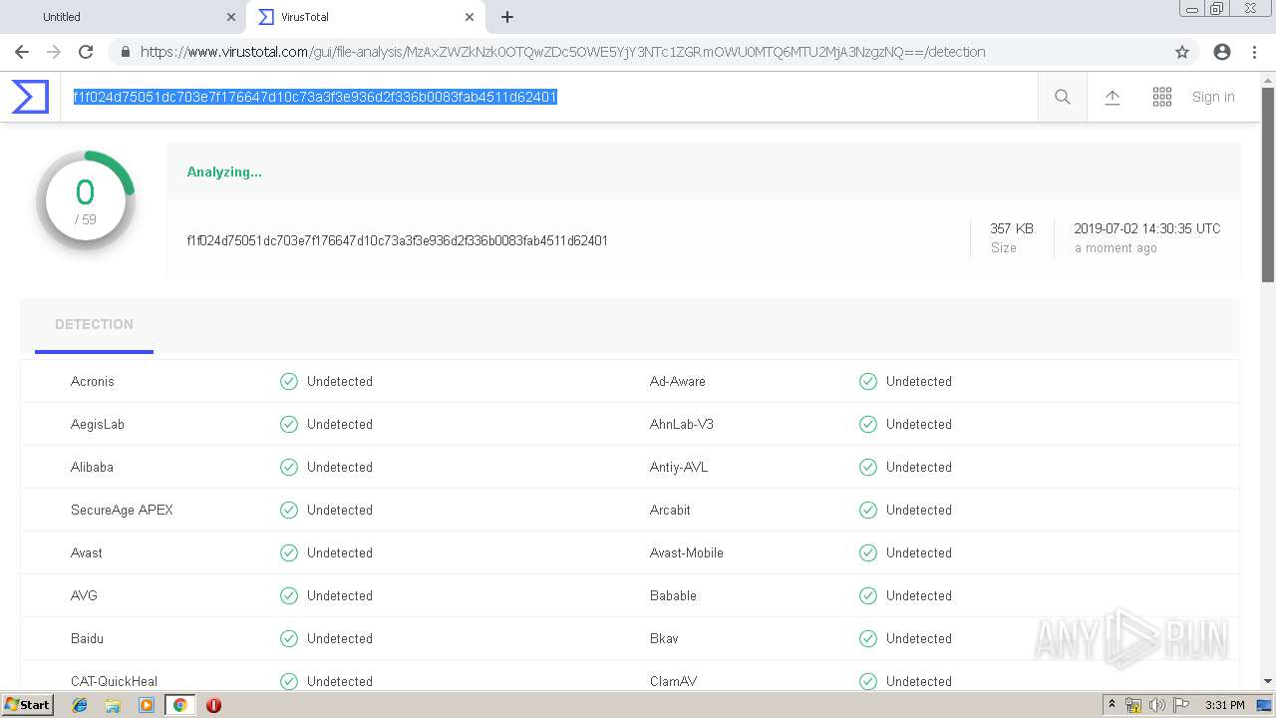
Task: Reload the current page
Action: pyautogui.click(x=86, y=52)
